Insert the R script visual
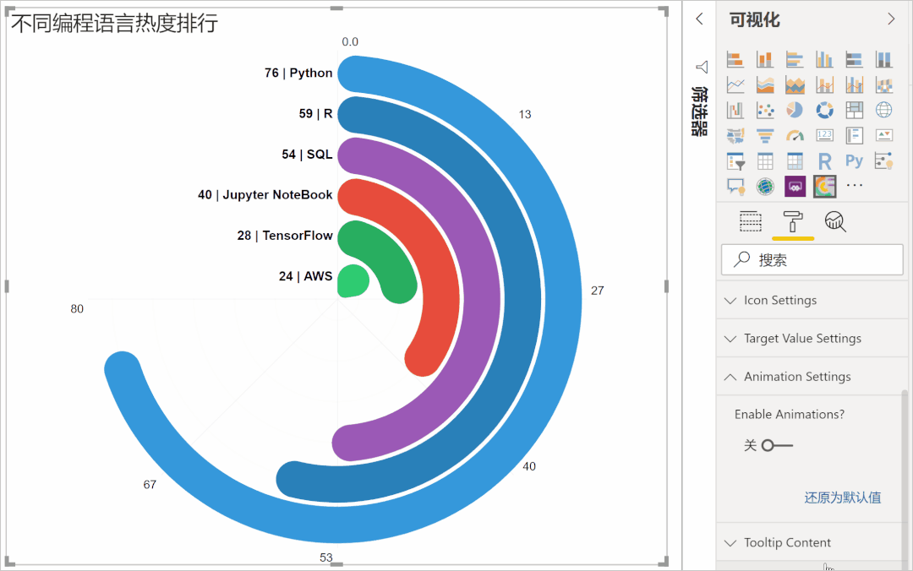The width and height of the screenshot is (913, 571). (x=824, y=160)
